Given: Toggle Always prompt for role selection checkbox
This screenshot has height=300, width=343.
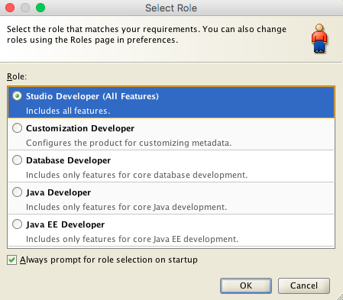Looking at the screenshot, I should click(11, 260).
